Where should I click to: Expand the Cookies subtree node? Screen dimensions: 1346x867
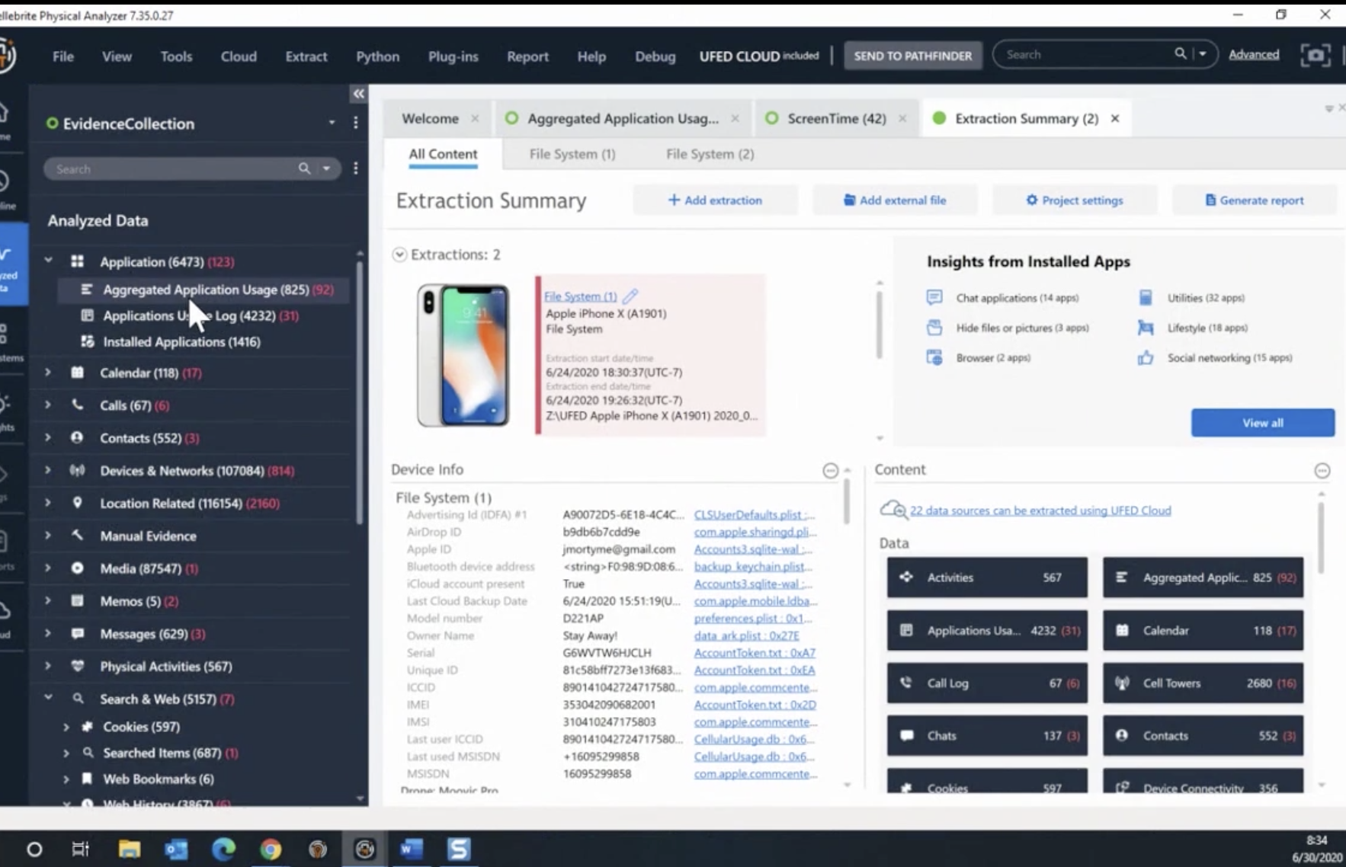[66, 727]
